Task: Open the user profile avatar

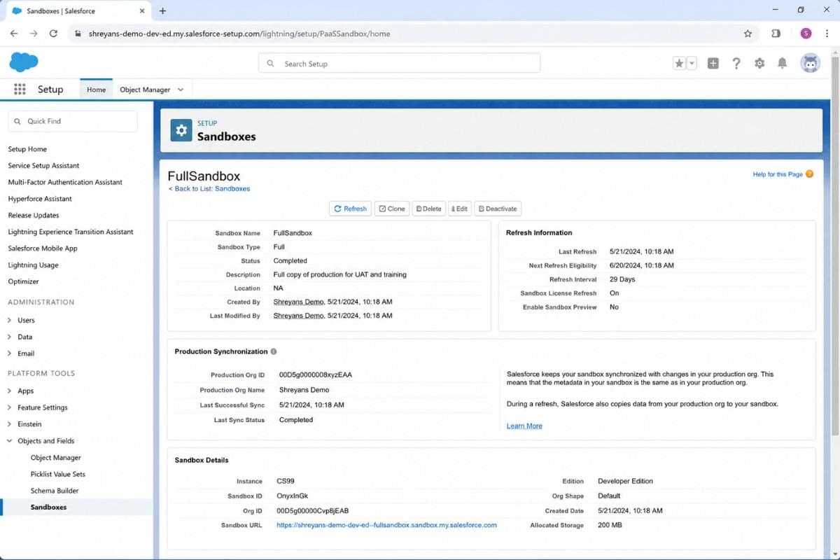Action: pos(810,63)
